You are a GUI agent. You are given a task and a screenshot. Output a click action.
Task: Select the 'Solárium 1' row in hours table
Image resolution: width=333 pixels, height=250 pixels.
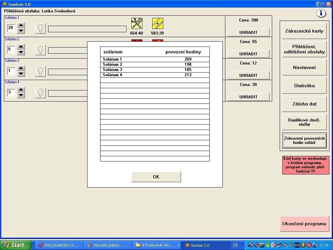[x=155, y=59]
